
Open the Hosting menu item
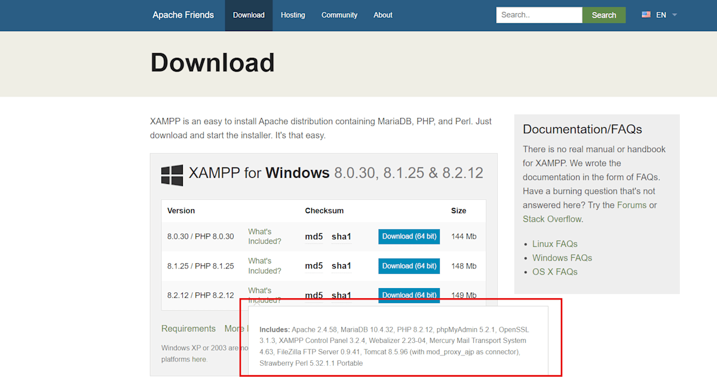pos(293,15)
